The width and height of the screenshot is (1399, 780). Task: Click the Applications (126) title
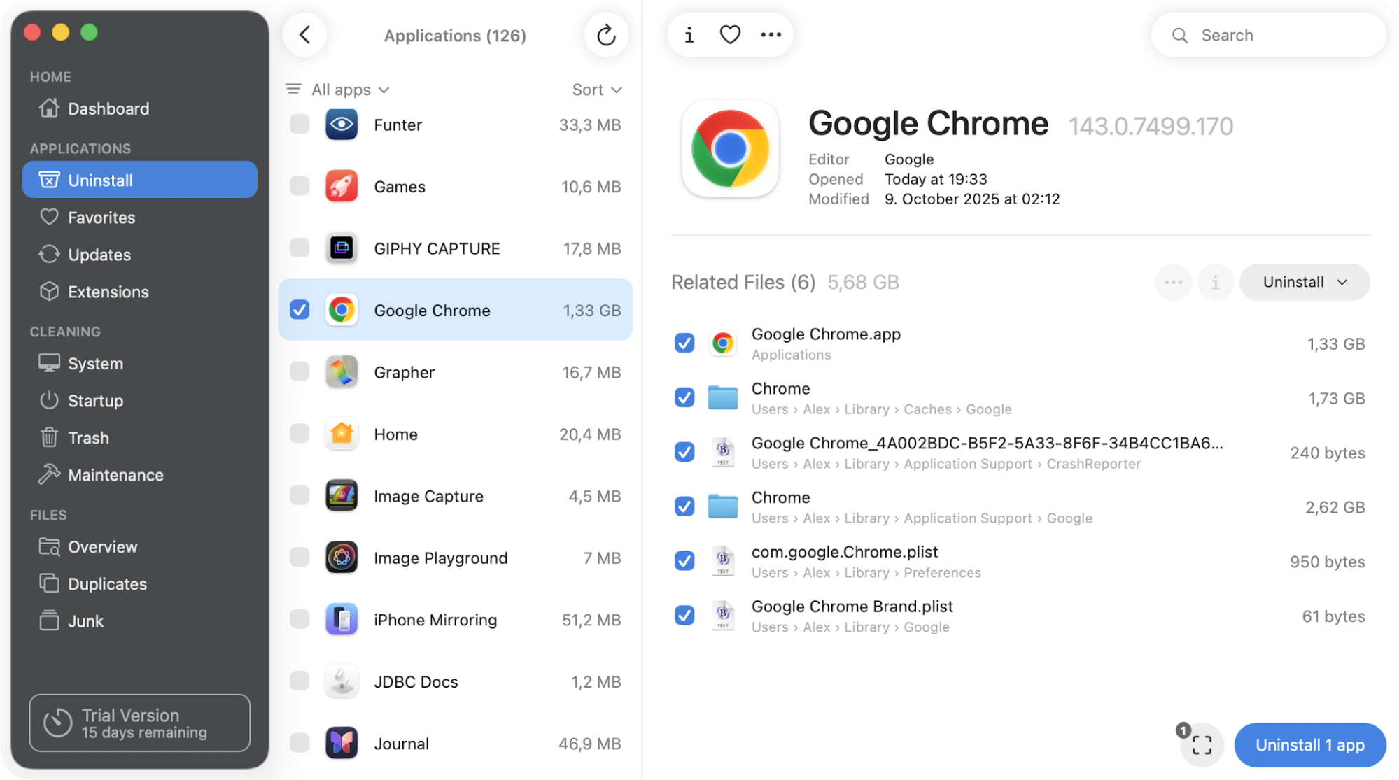coord(455,36)
